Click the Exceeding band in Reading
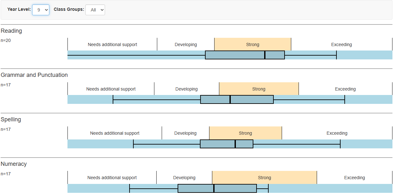Image resolution: width=395 pixels, height=196 pixels. pos(342,44)
